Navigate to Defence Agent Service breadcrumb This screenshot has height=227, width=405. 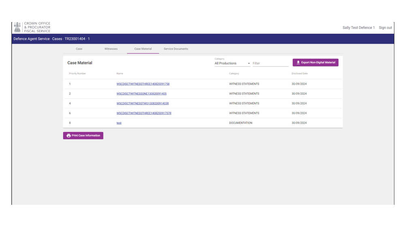click(32, 39)
